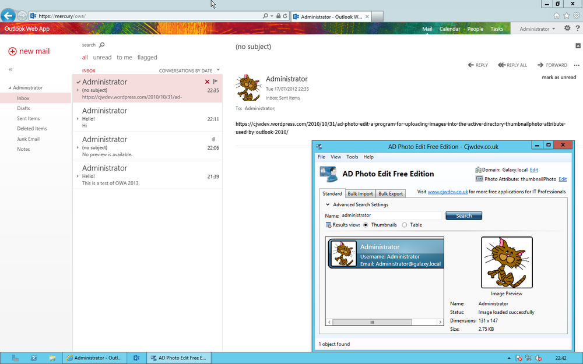Forward the open message
Image resolution: width=583 pixels, height=364 pixels.
(552, 65)
